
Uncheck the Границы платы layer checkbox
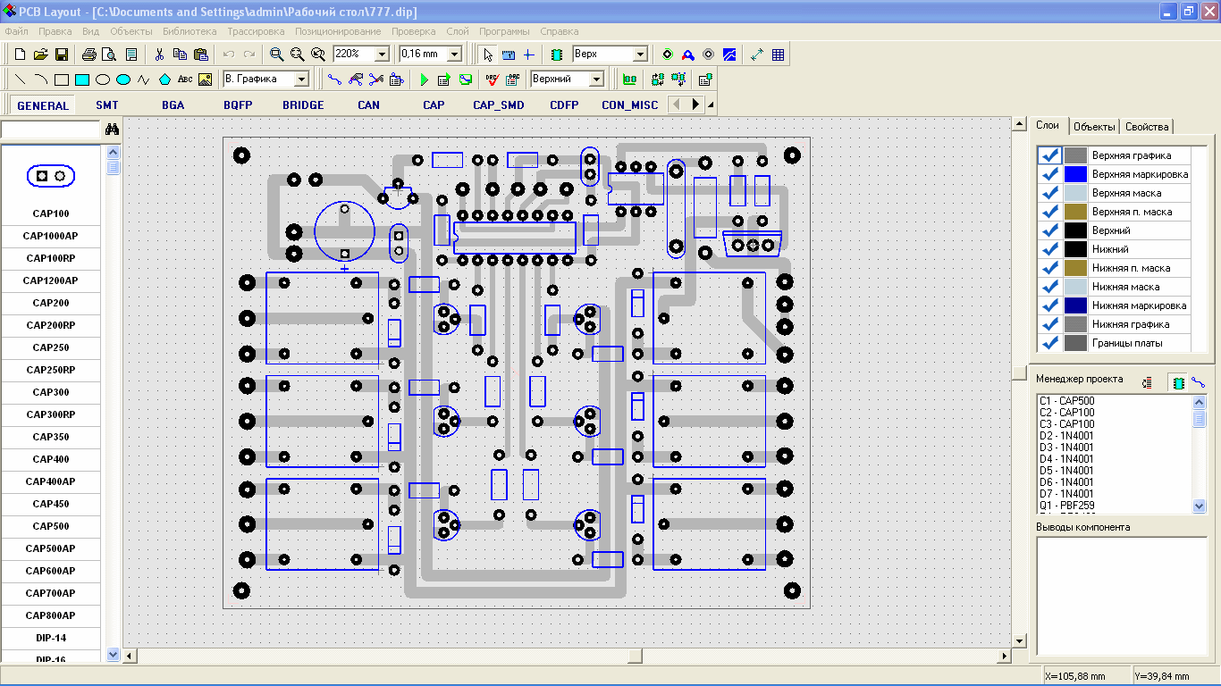(x=1050, y=343)
